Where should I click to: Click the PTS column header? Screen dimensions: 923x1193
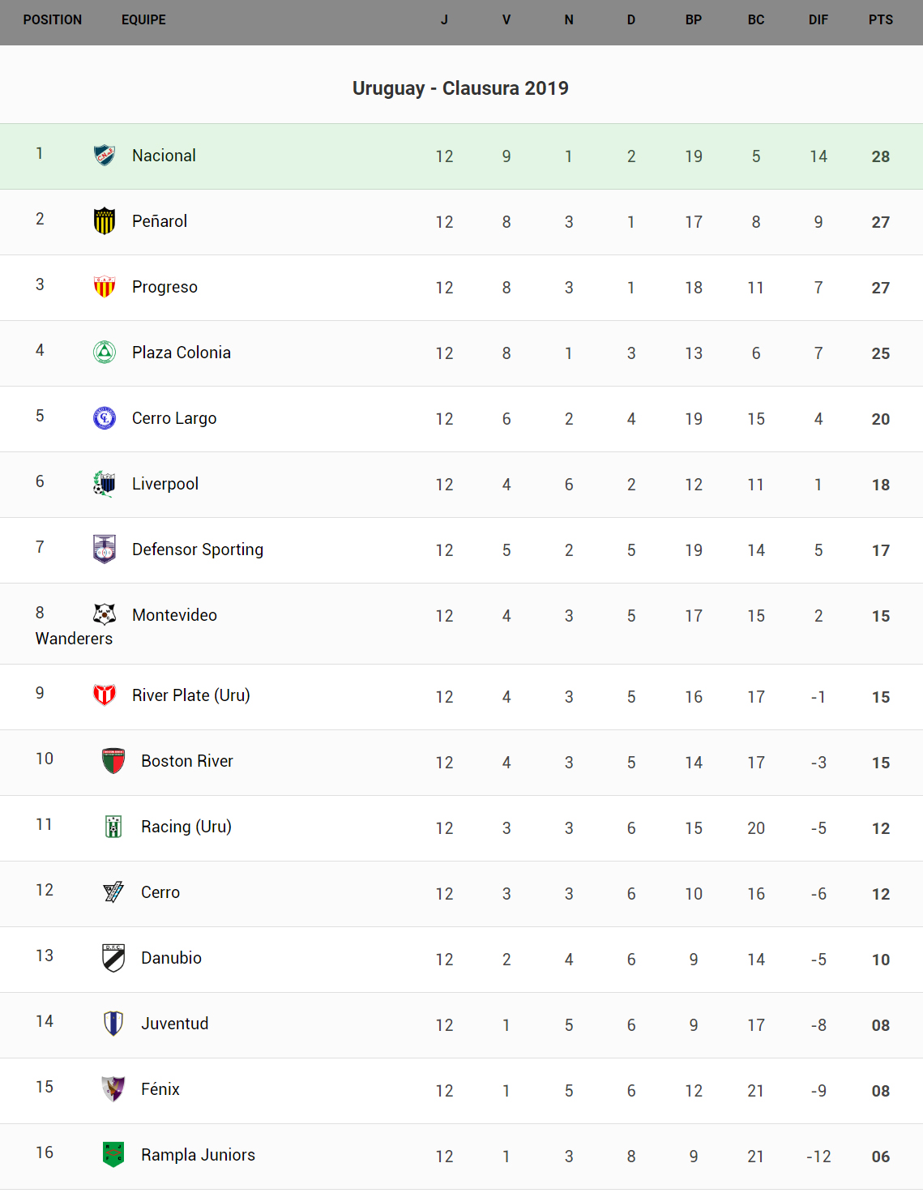click(x=880, y=19)
